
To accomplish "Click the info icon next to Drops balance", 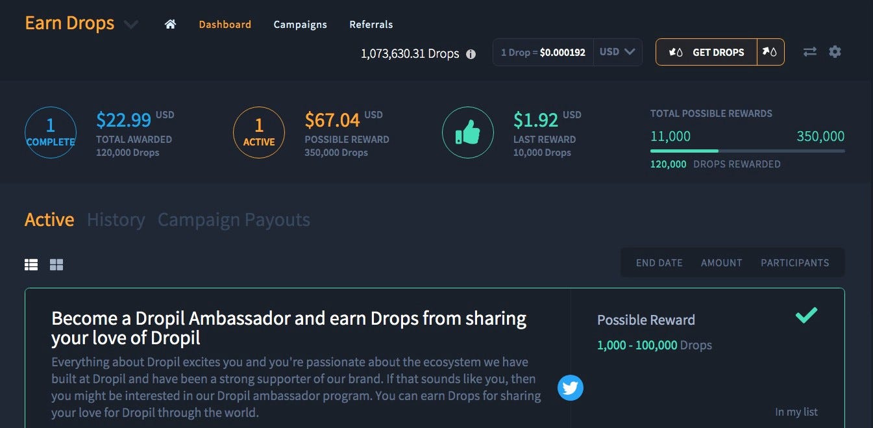I will click(x=471, y=55).
